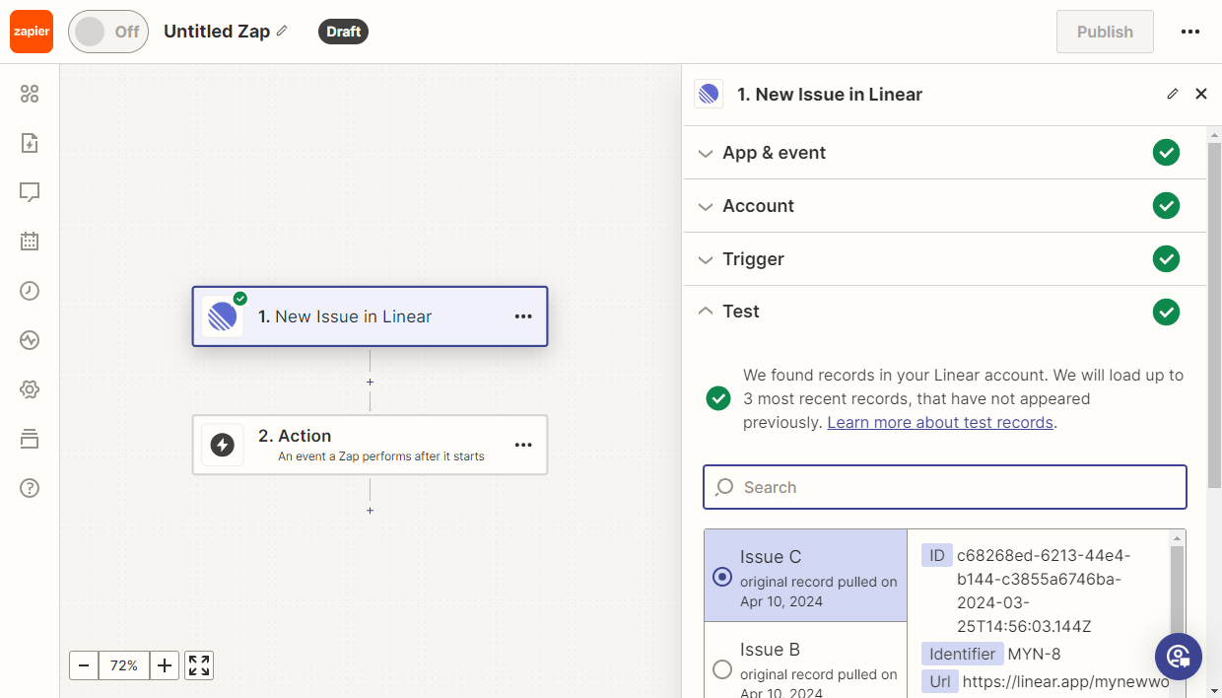Select the Issue C record radio button
This screenshot has height=698, width=1222.
[722, 577]
